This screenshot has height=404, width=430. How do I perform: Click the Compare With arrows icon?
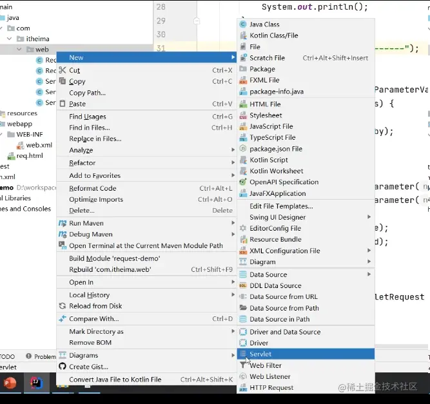[x=63, y=318]
